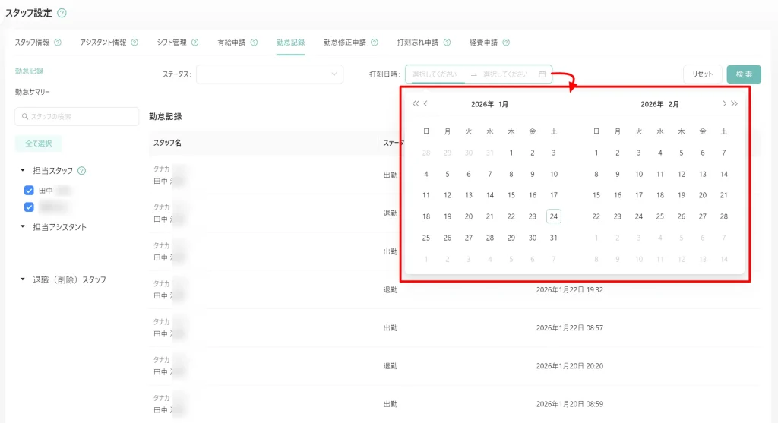Click help icon next to スタッフ設定 title
This screenshot has width=778, height=423.
tap(62, 13)
